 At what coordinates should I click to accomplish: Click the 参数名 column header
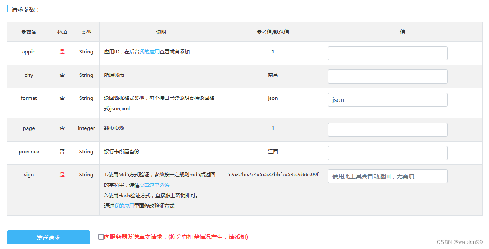[28, 31]
